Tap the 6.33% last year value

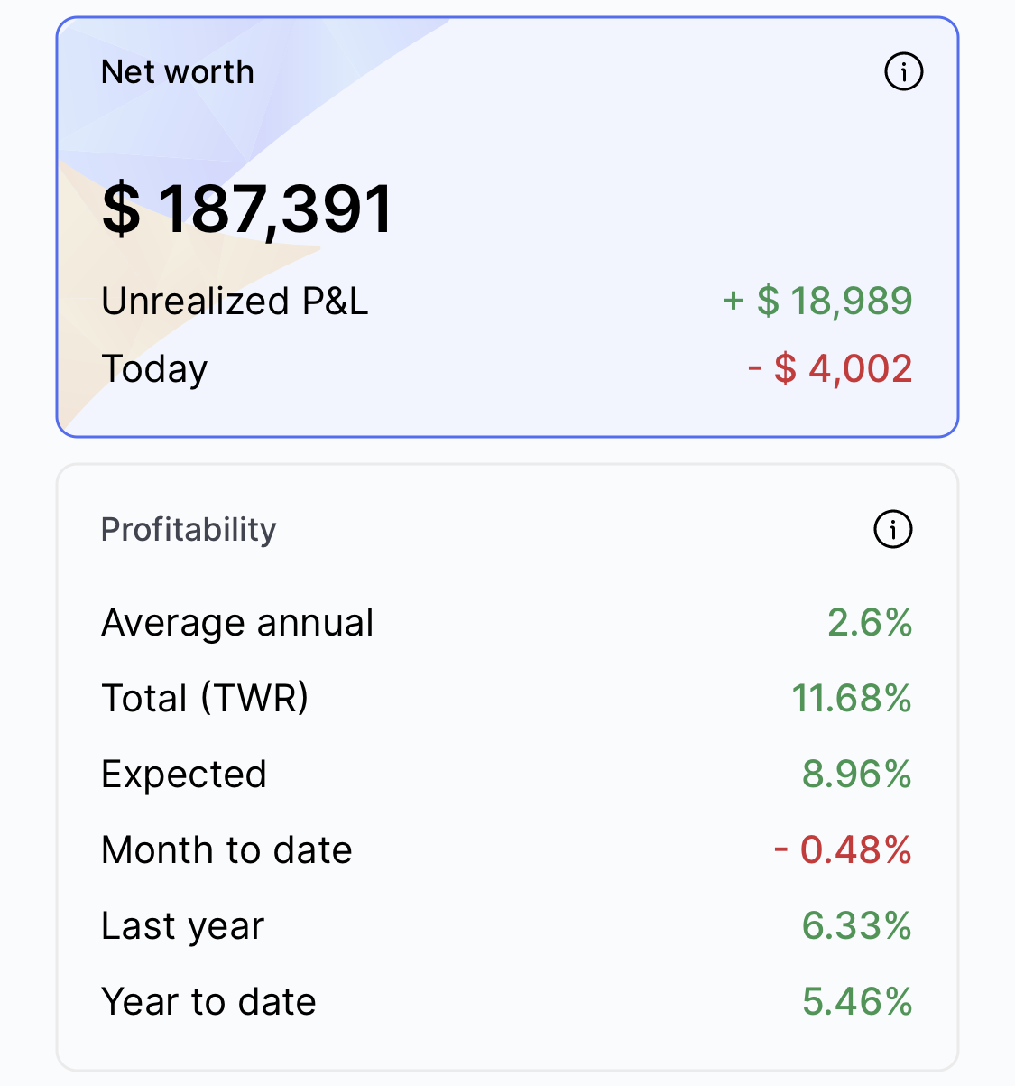pos(857,926)
